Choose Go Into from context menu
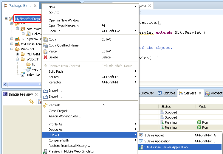Viewport: 223px width, 154px height. (x=90, y=12)
